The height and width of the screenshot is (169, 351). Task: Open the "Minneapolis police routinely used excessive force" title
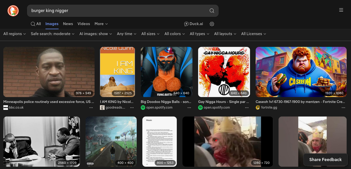(49, 102)
